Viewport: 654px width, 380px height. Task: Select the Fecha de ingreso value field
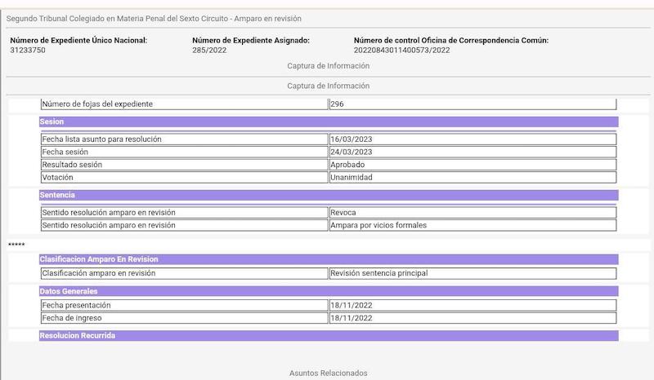472,318
